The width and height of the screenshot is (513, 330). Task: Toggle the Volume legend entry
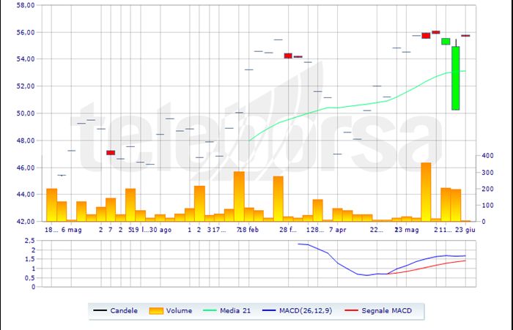[x=171, y=311]
